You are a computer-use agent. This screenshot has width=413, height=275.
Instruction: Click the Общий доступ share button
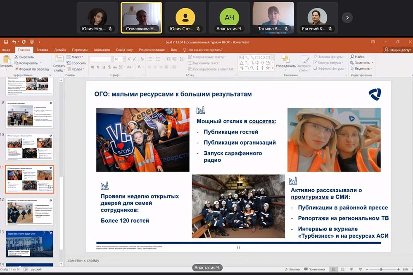click(398, 50)
